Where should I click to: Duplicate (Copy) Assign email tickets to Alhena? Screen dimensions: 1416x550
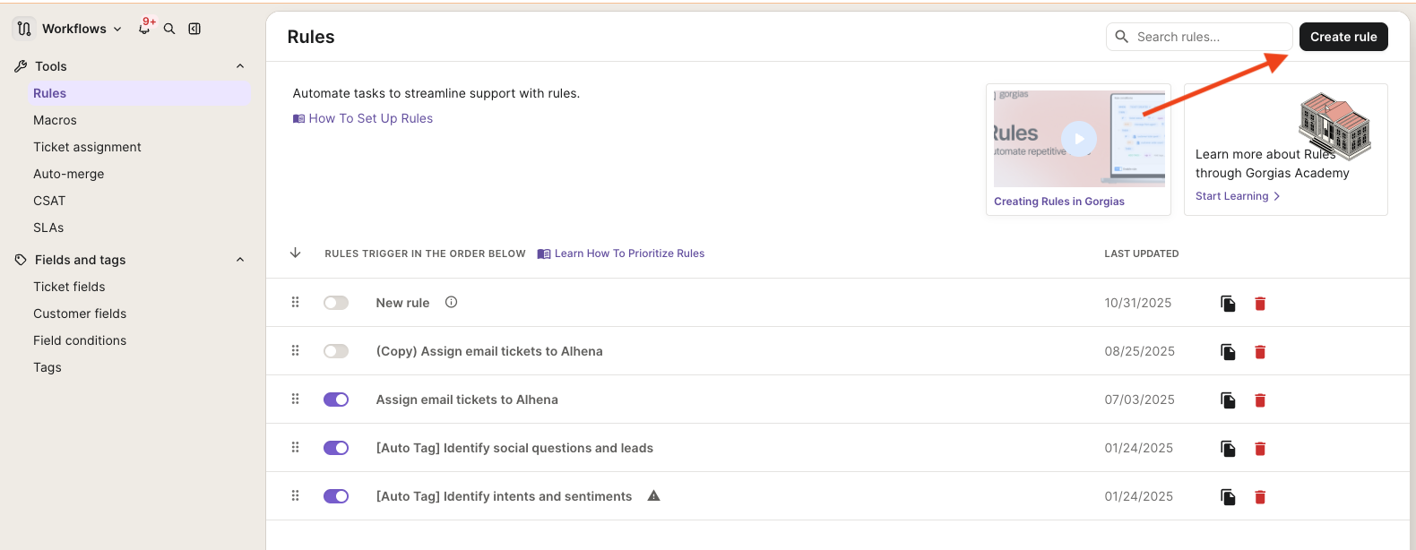point(1228,352)
